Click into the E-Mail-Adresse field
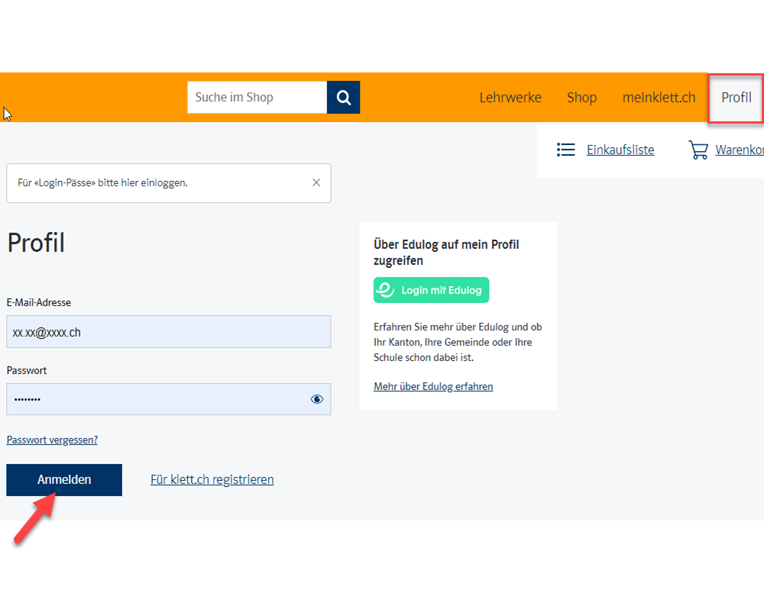 tap(168, 332)
